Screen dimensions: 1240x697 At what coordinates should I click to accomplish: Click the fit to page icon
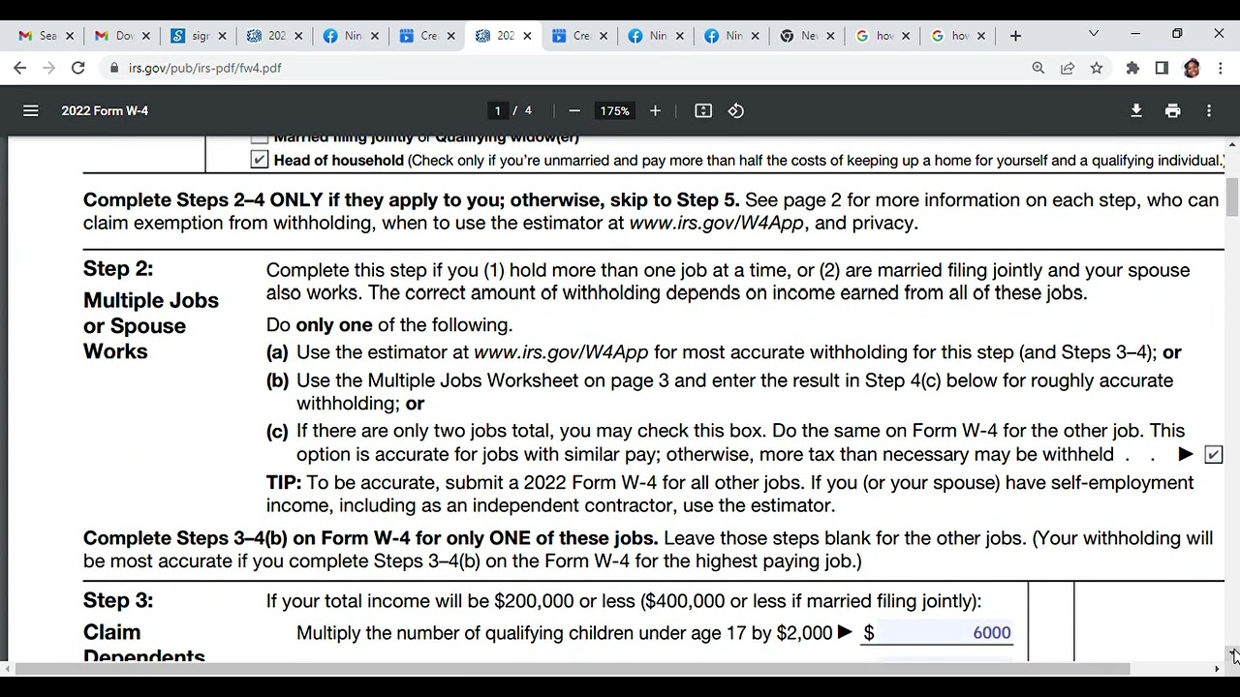point(703,111)
